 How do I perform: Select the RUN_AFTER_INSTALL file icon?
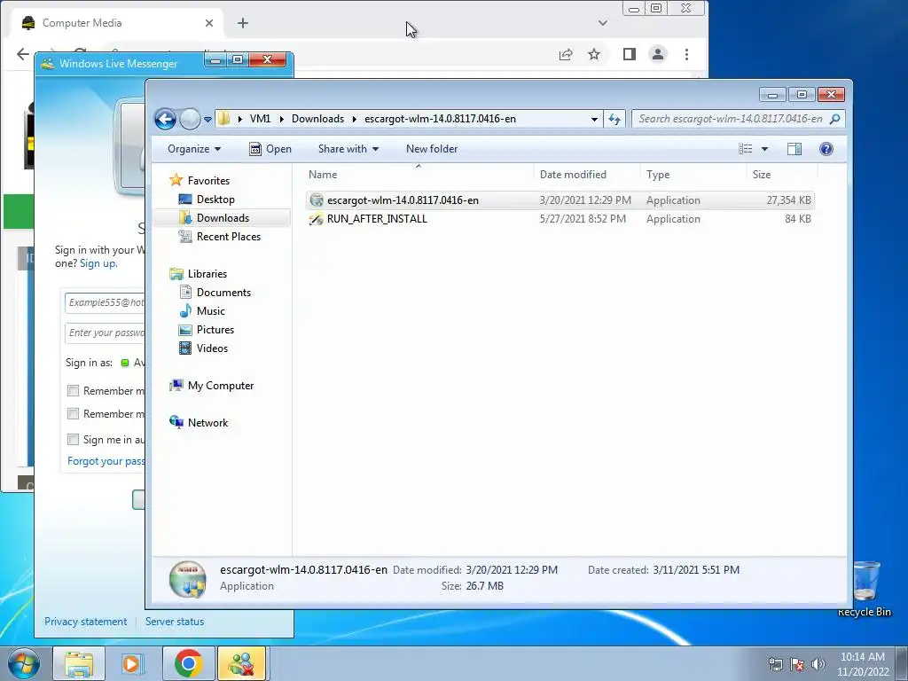(x=317, y=219)
